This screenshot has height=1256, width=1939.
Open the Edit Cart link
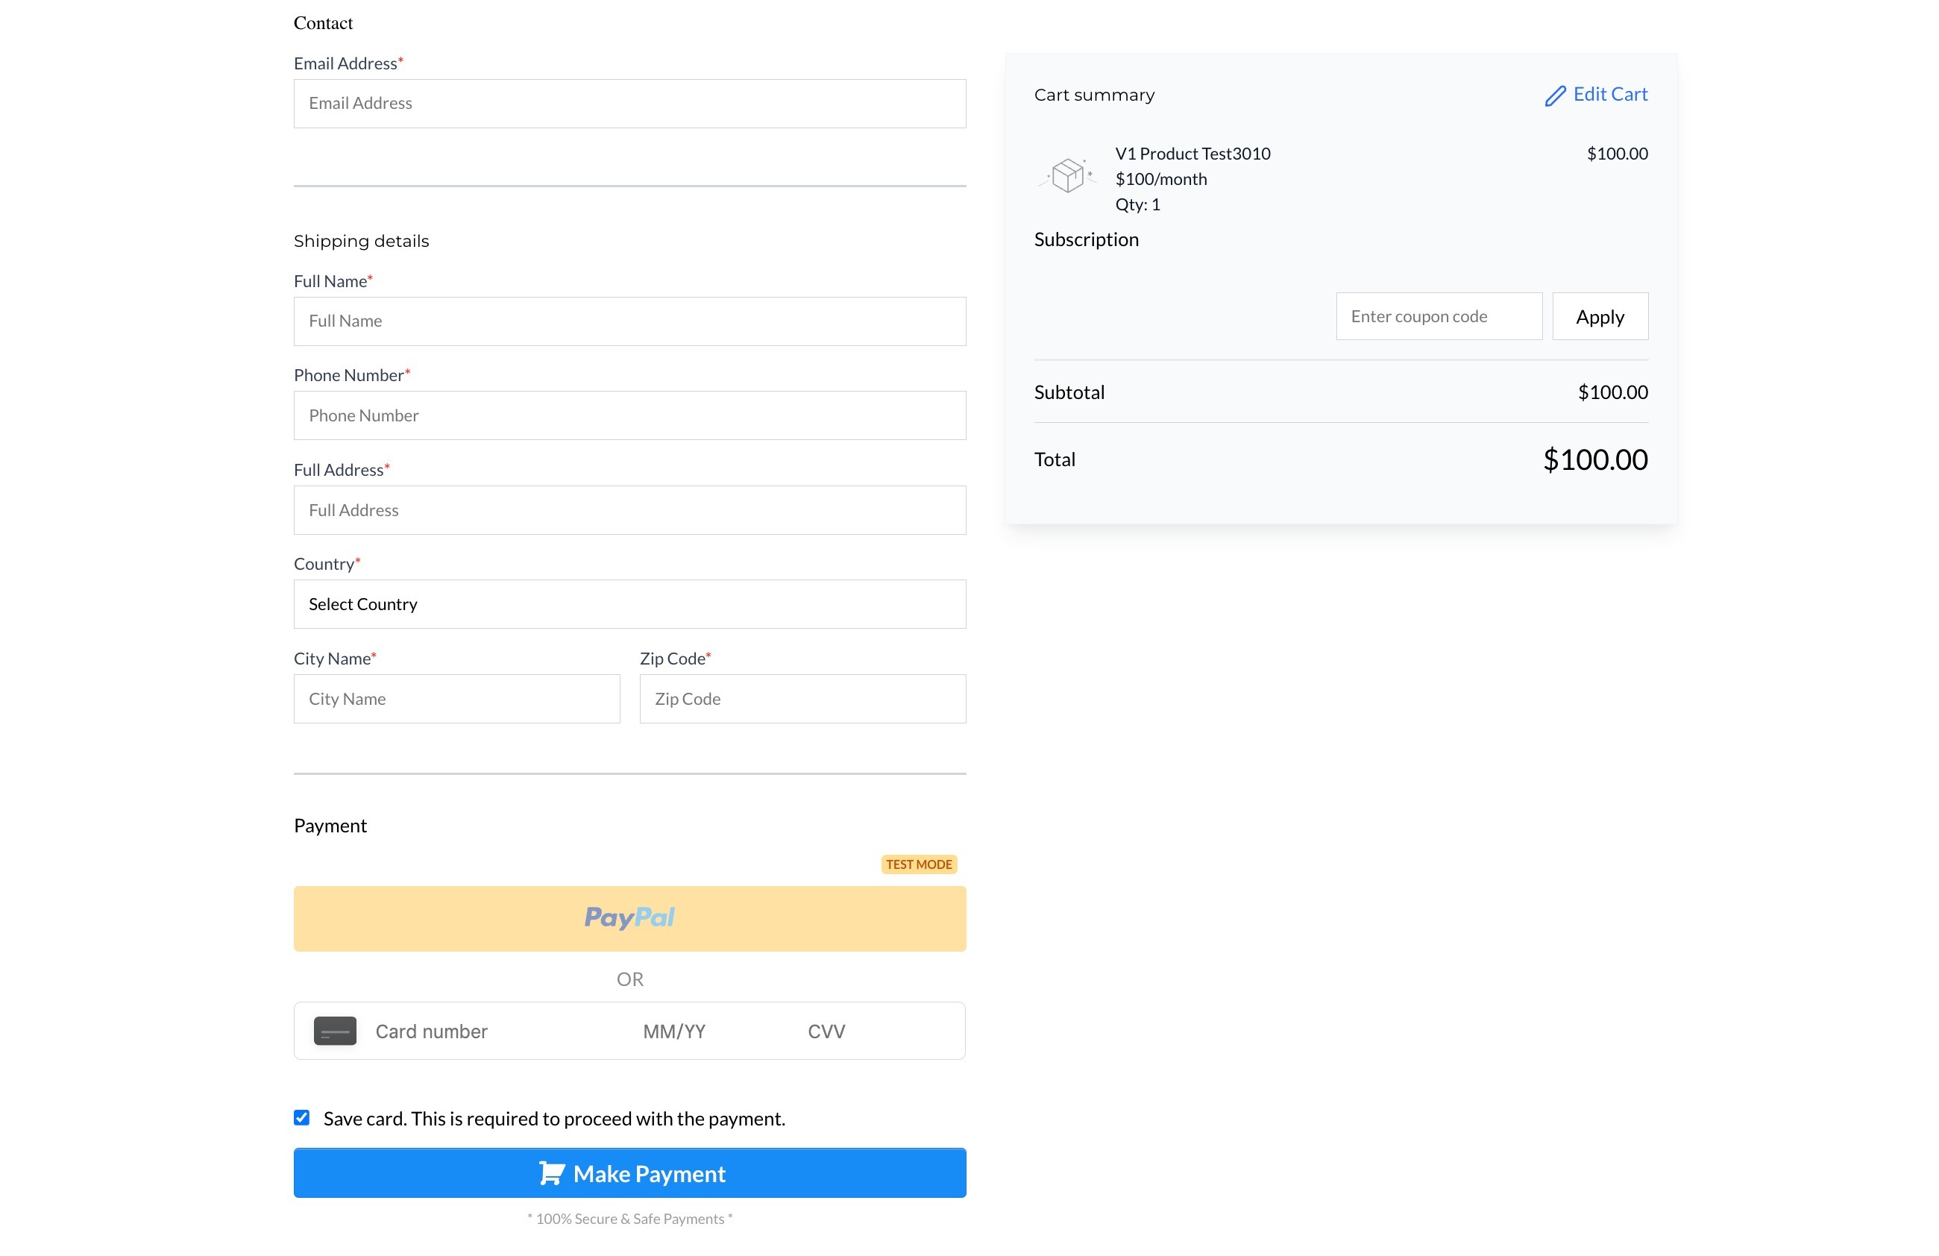point(1609,95)
